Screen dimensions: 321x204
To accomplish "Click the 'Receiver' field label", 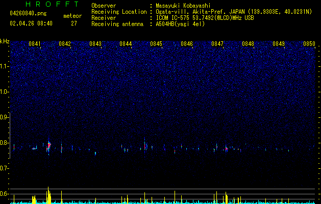I will [x=104, y=18].
